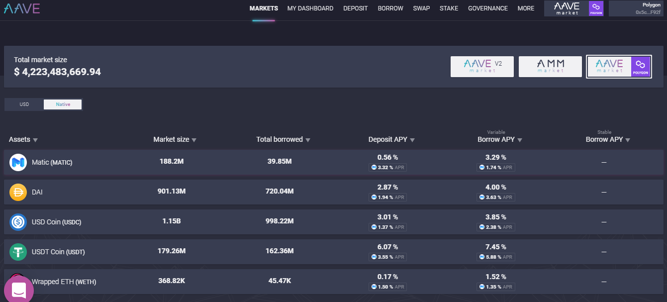Click USDC variable borrow 2.38 % APR badge
This screenshot has height=302, width=667.
pyautogui.click(x=496, y=227)
